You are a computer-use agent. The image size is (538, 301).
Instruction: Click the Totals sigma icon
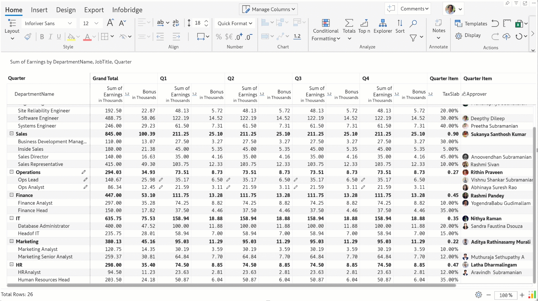[x=349, y=23]
